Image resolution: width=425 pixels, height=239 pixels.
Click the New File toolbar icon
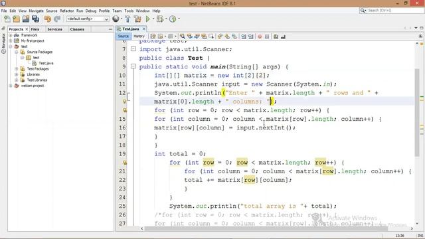coord(7,19)
